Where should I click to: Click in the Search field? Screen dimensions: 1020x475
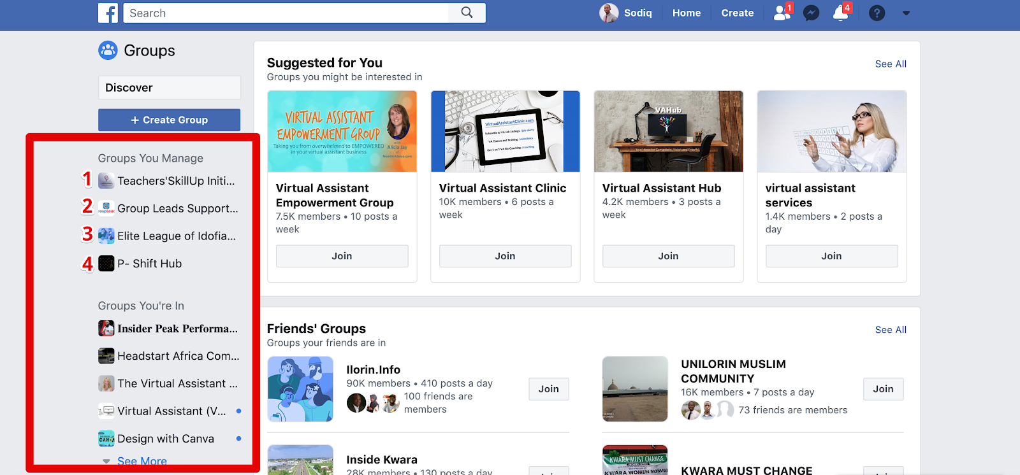pyautogui.click(x=286, y=13)
